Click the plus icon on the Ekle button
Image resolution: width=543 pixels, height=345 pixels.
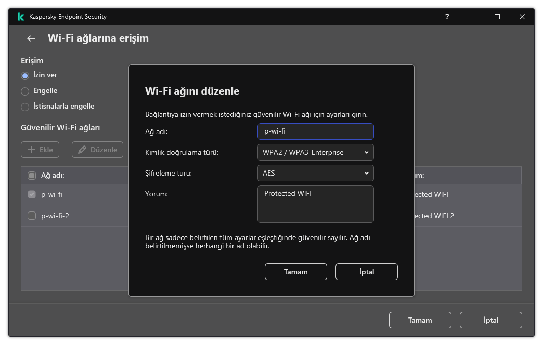tap(32, 149)
